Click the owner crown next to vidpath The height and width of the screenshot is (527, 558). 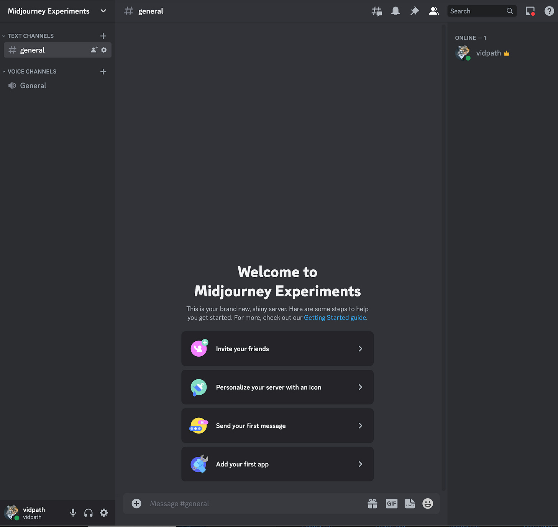click(507, 53)
